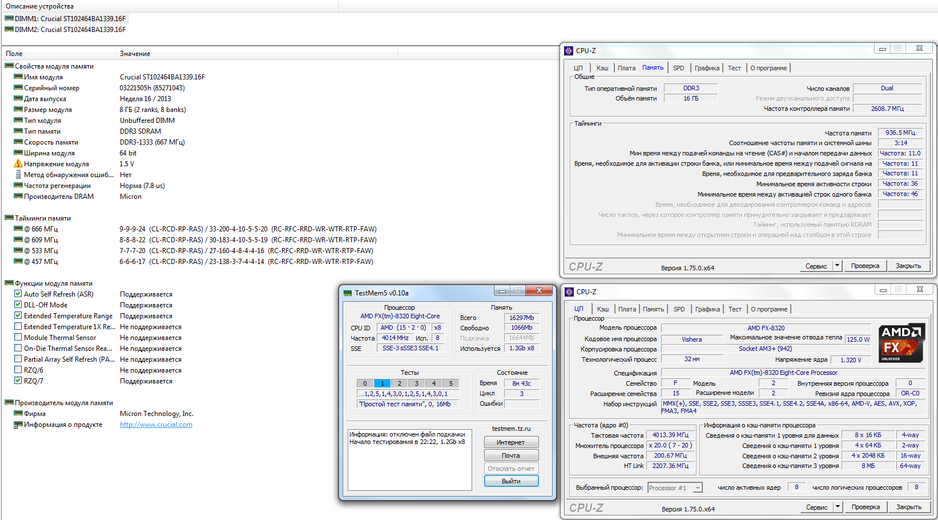938x520 pixels.
Task: Select Память tab in CPU-Z processor window
Action: tap(653, 309)
